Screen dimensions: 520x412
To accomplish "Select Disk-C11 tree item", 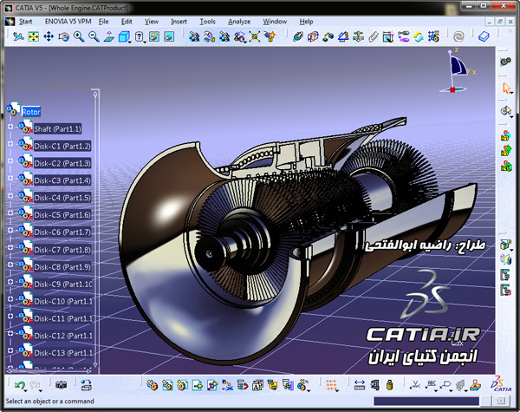I will coord(63,318).
